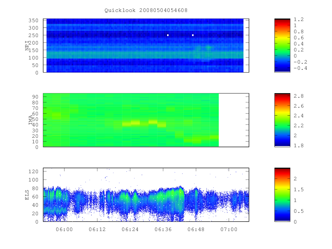Click the 0.6 label on NPI colorbar
This screenshot has width=332, height=249.
click(x=299, y=38)
